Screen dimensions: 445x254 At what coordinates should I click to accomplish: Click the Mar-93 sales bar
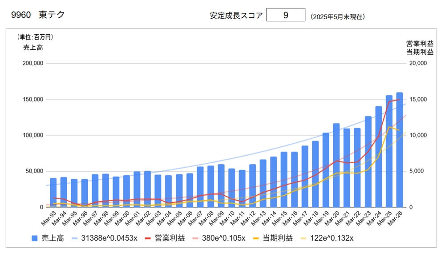click(53, 193)
